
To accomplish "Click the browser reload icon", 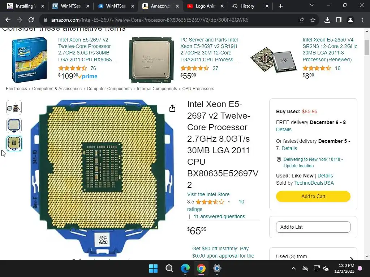I will (x=31, y=20).
